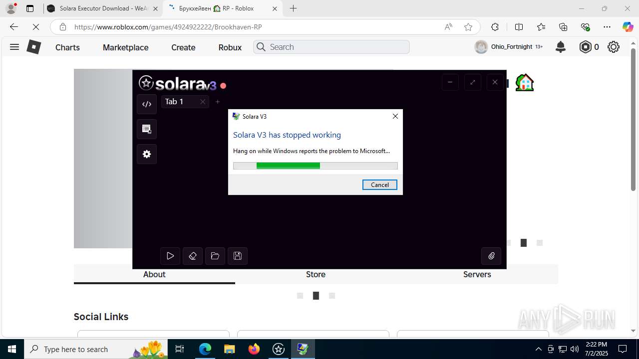Screen dimensions: 639x359
Task: Close the Solara V3 crash dialog
Action: 395,116
